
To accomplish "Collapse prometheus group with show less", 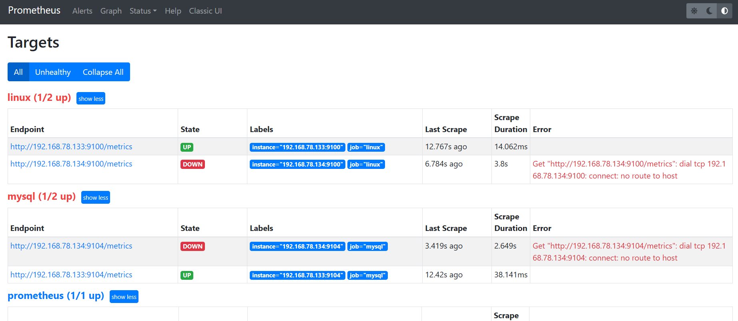I will (x=124, y=297).
